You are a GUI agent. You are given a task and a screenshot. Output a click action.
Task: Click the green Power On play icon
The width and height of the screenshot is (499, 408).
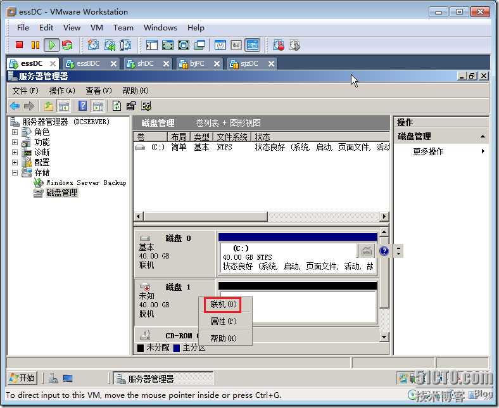pyautogui.click(x=51, y=45)
